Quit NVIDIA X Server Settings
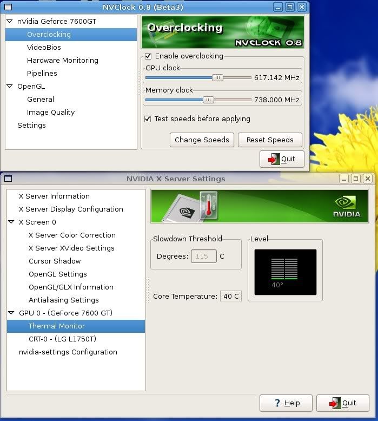The image size is (378, 421). [343, 403]
